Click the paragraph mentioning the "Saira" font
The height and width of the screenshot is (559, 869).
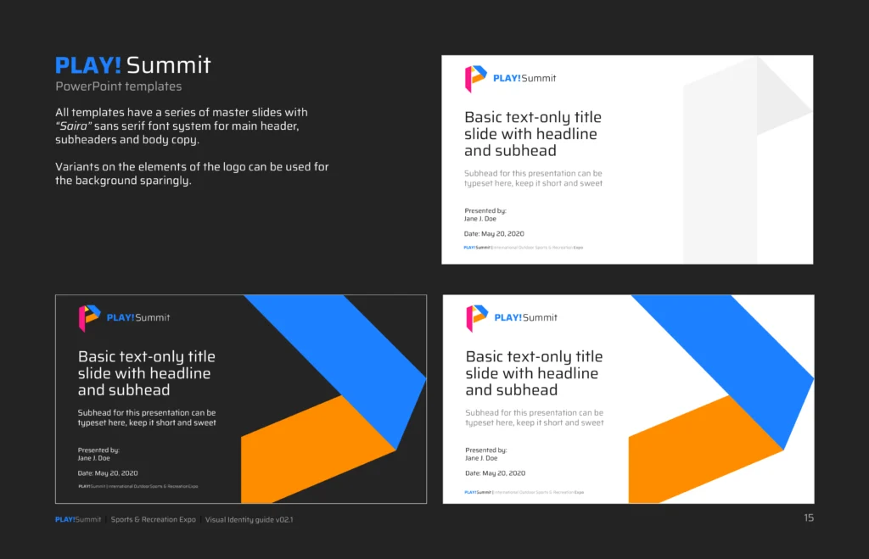(182, 126)
